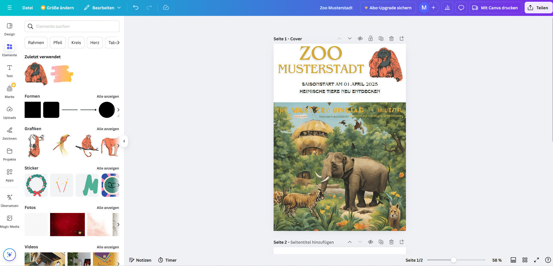Screen dimensions: 553x266
Task: Switch to the Text tab
Action: tap(10, 71)
